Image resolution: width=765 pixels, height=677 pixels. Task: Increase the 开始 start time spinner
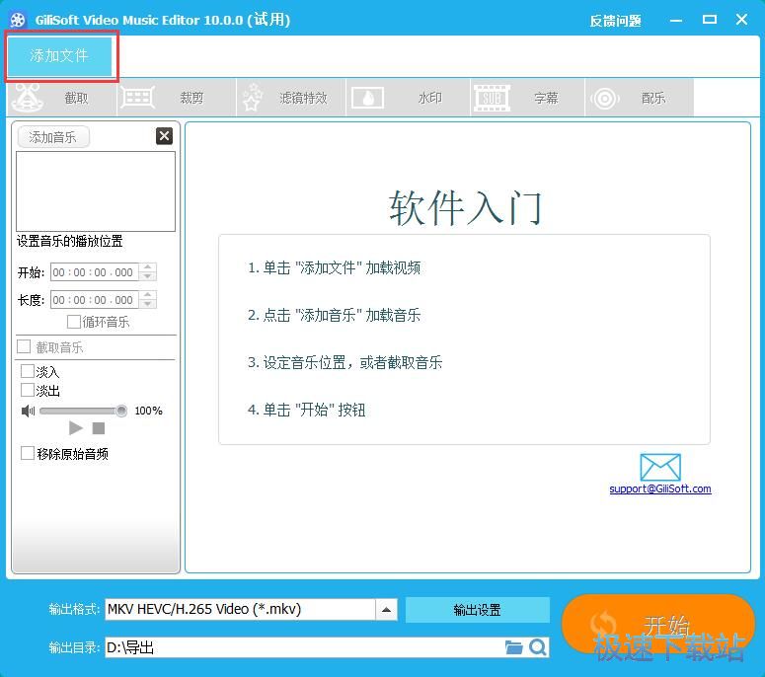(148, 267)
